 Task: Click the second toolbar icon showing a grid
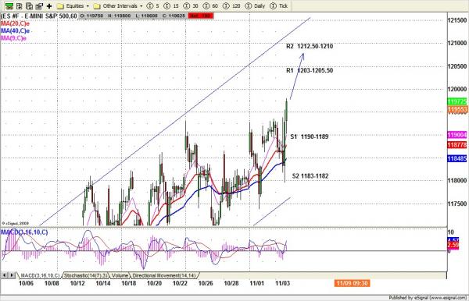(x=20, y=6)
